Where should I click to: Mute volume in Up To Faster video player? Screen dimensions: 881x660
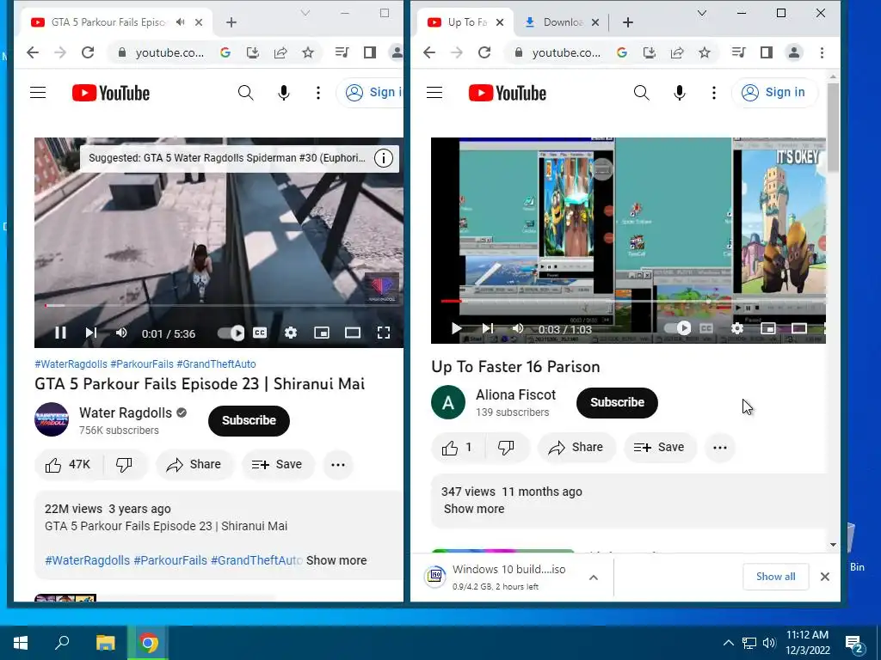[517, 328]
